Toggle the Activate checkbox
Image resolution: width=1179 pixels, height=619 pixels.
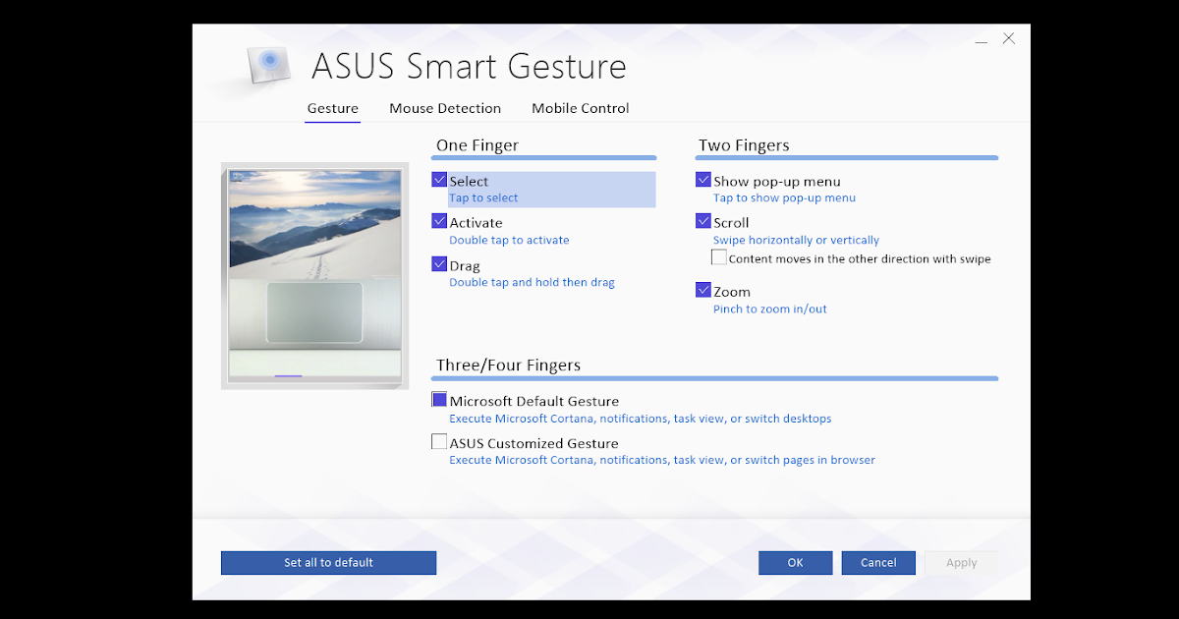pos(439,221)
